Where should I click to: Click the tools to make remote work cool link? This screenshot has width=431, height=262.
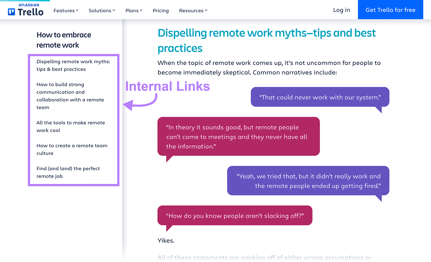pos(71,126)
